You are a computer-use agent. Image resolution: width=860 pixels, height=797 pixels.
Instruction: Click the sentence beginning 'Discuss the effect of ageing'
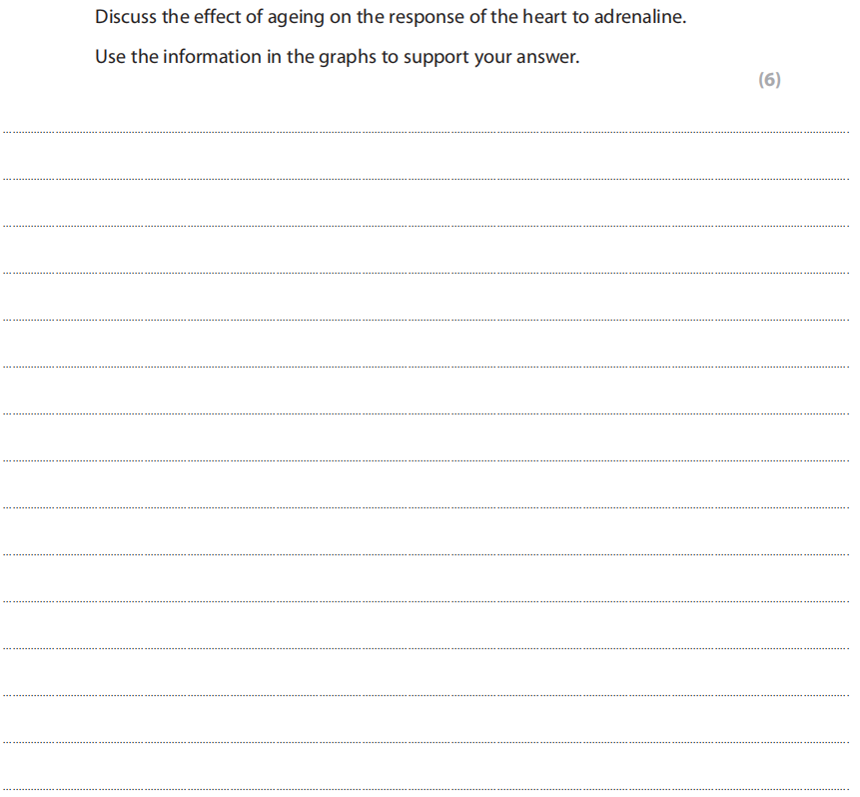pos(391,18)
